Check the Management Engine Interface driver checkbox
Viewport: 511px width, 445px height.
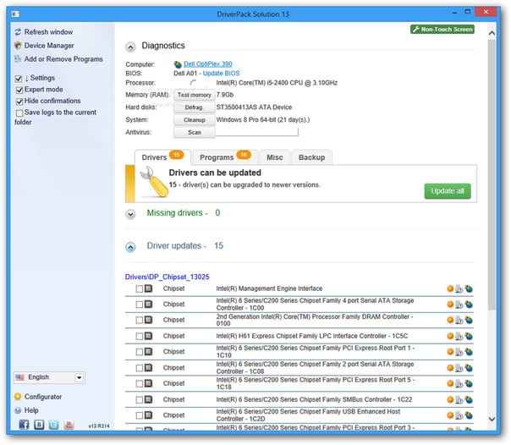[140, 289]
